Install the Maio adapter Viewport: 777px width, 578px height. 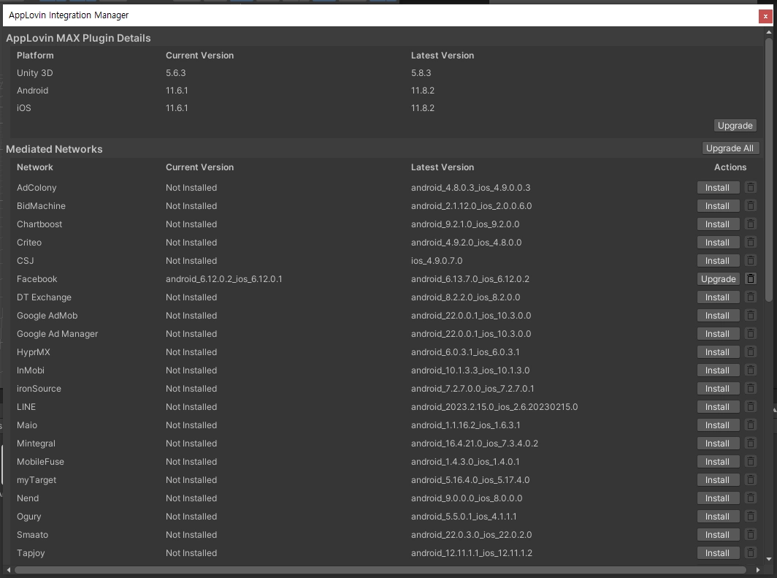718,425
